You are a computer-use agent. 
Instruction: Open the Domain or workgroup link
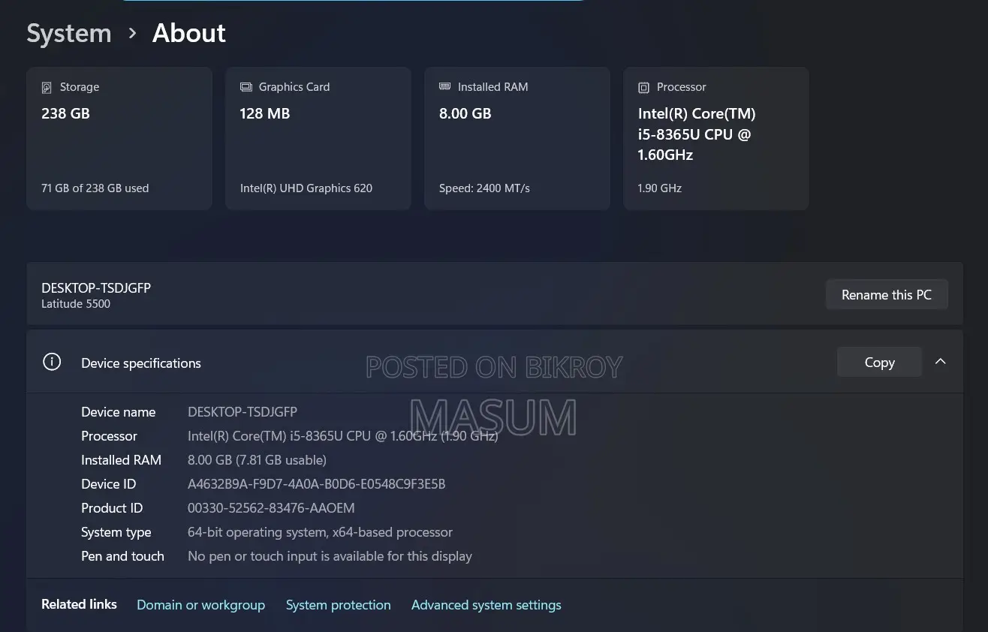(x=200, y=605)
